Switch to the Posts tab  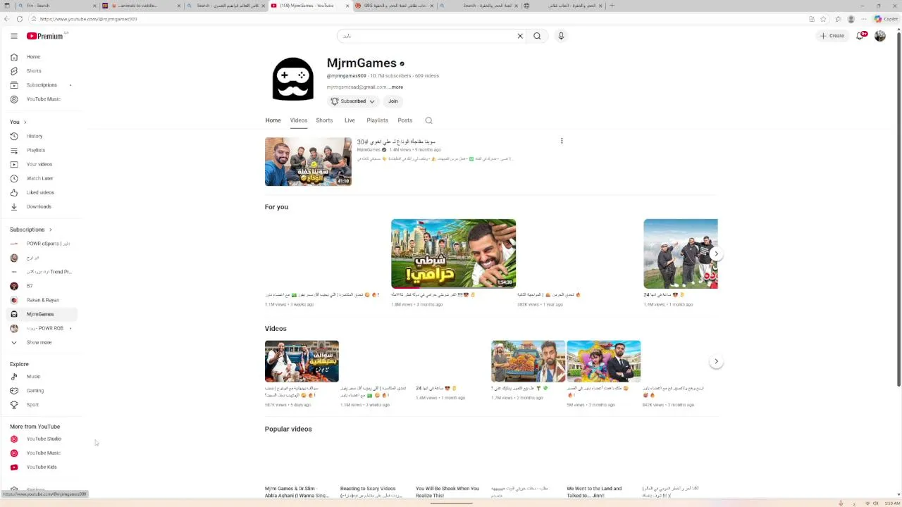click(404, 120)
